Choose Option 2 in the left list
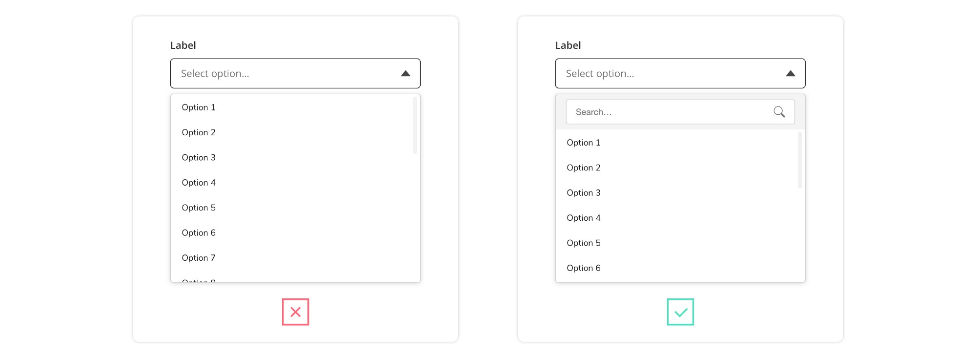 292,132
